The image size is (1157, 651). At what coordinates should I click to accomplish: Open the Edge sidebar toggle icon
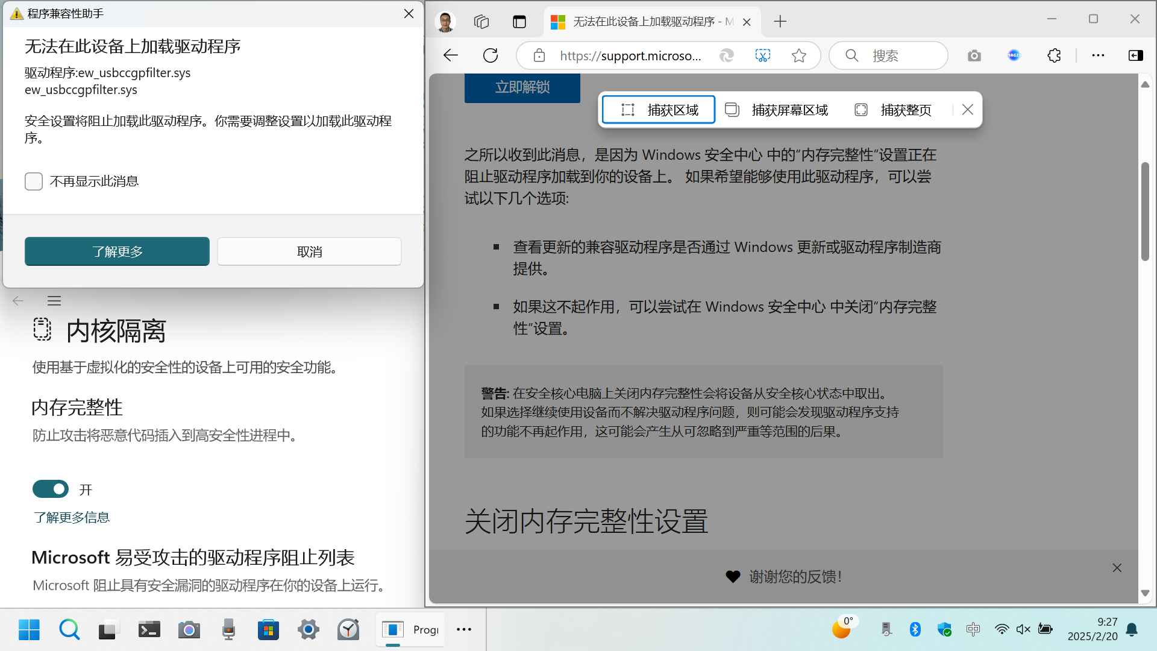tap(1135, 55)
